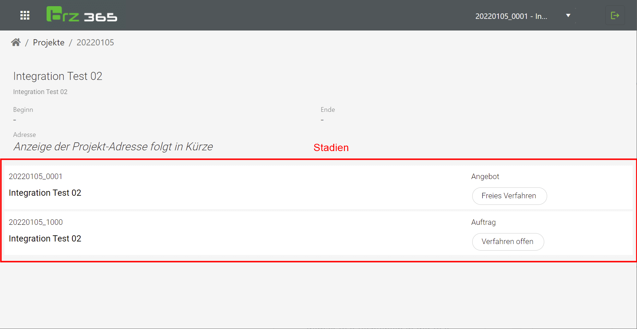This screenshot has width=637, height=329.
Task: Go to home via house icon
Action: point(16,42)
